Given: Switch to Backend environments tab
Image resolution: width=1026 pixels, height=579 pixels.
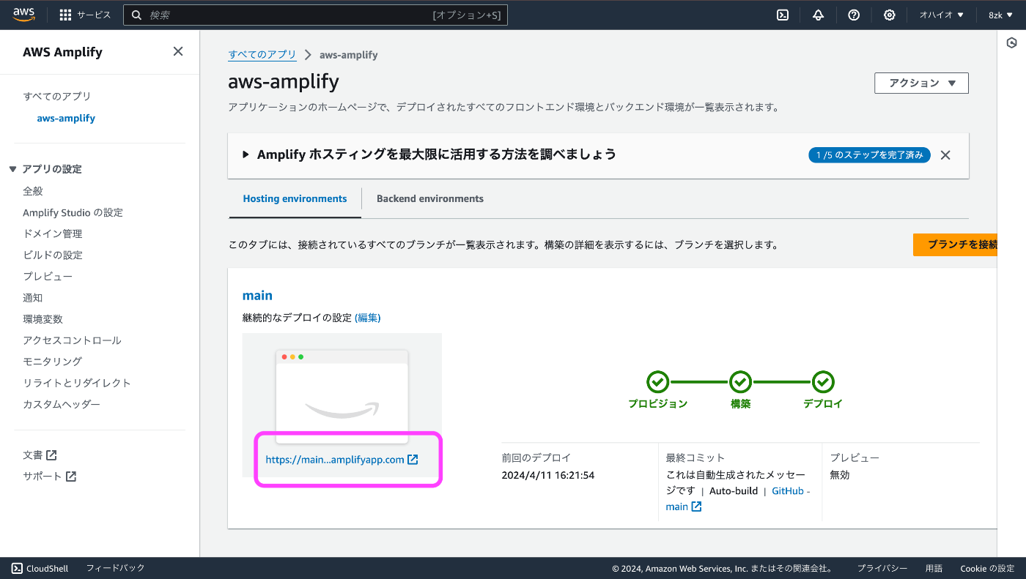Looking at the screenshot, I should coord(430,198).
